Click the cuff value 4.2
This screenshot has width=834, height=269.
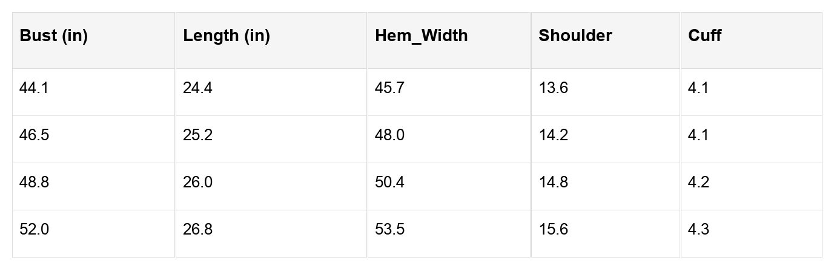698,183
